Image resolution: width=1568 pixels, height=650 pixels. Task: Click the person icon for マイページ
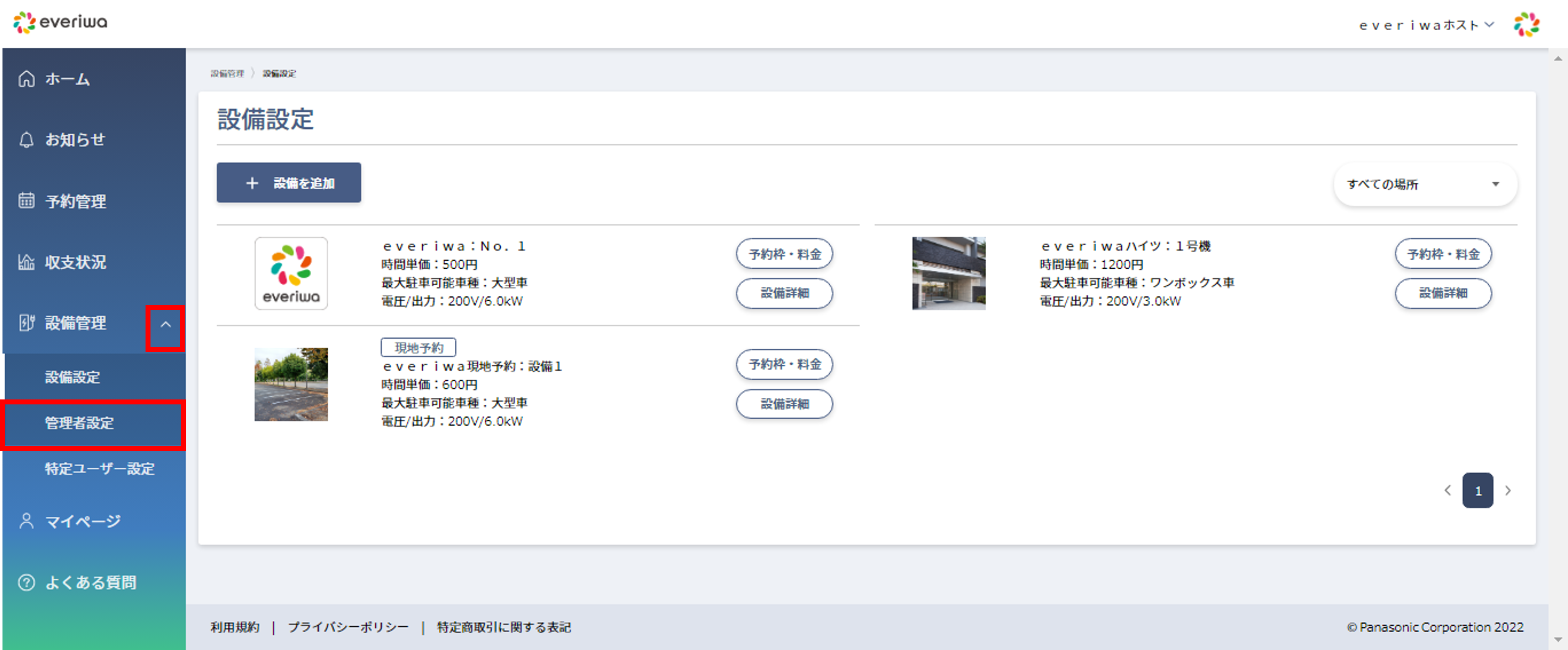click(26, 521)
